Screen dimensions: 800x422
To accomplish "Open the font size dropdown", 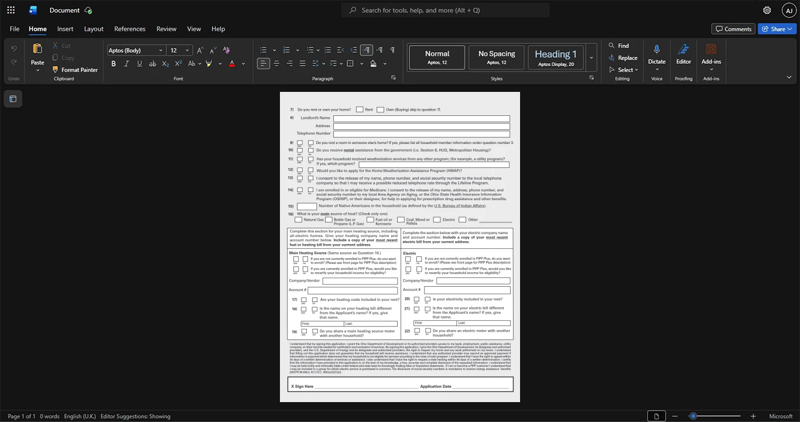I will coord(187,50).
